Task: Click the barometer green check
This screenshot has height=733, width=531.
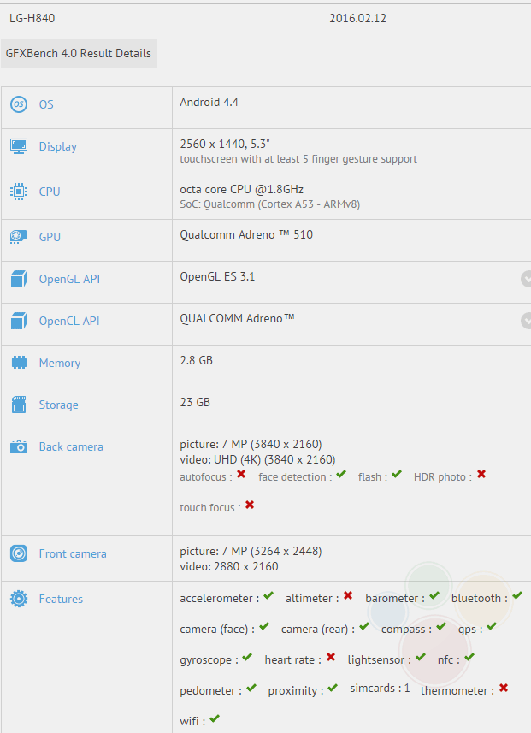Action: pyautogui.click(x=434, y=595)
